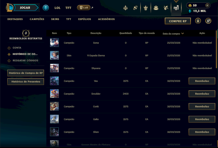Open the Clash trident icon
Viewport: 218px width, 148px height.
(x=125, y=8)
